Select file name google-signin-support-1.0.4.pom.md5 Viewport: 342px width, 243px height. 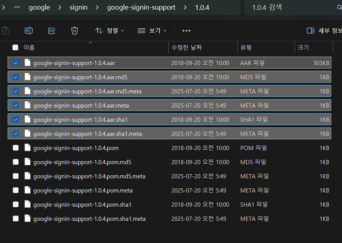82,162
